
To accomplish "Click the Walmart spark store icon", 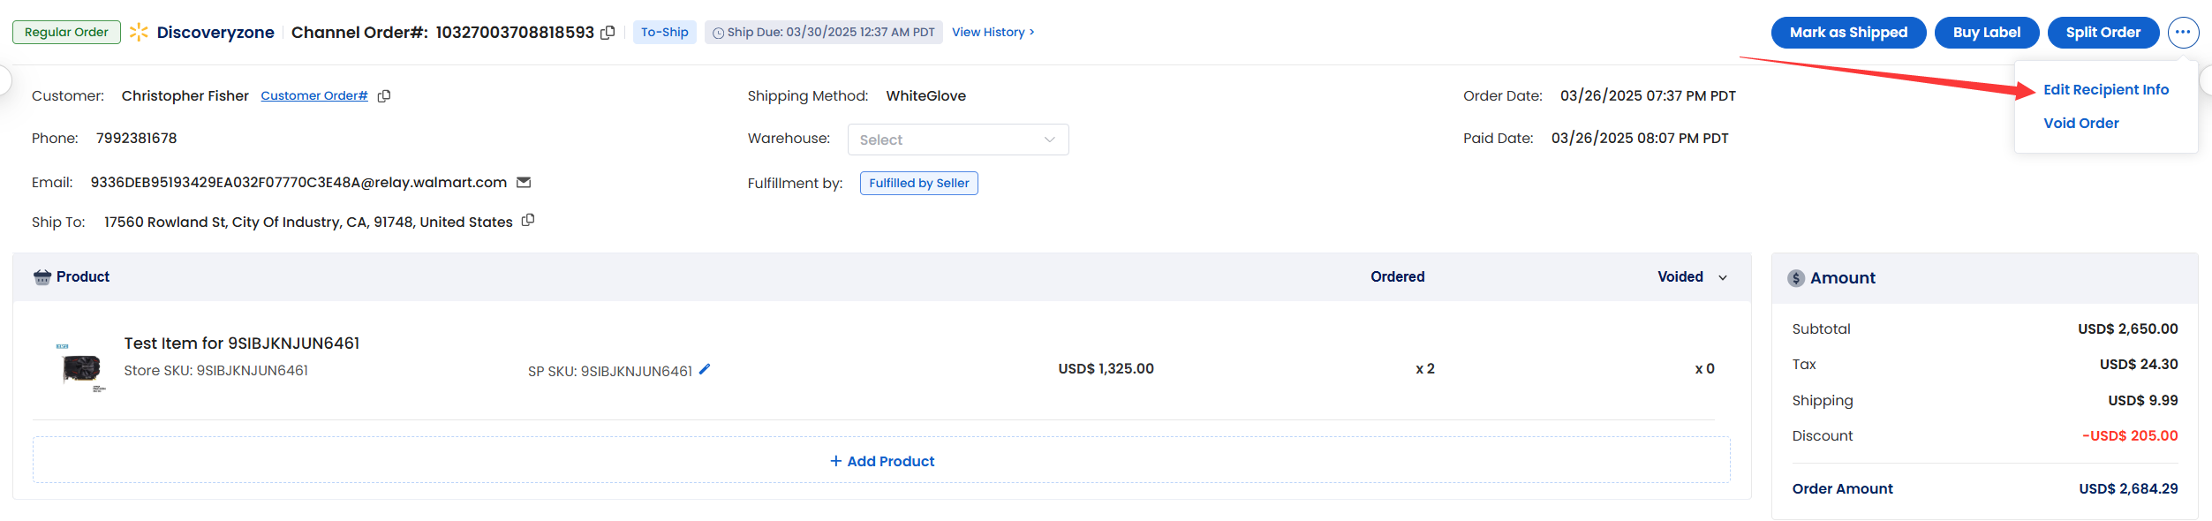I will [139, 33].
